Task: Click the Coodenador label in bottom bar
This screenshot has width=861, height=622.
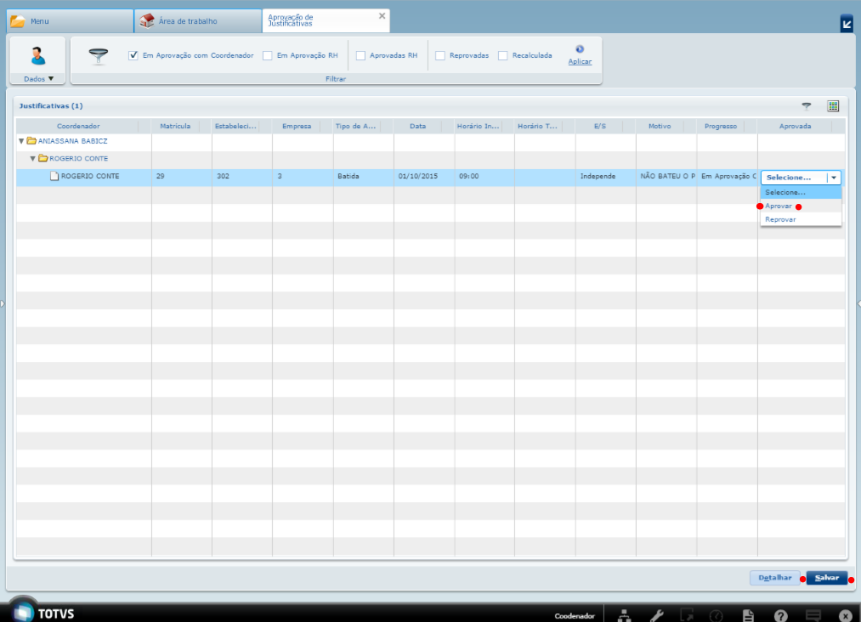Action: point(575,616)
